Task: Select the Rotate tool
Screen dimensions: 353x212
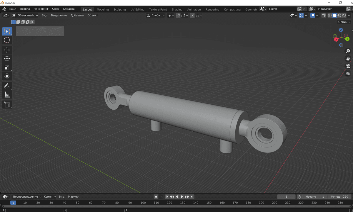Action: coord(7,59)
